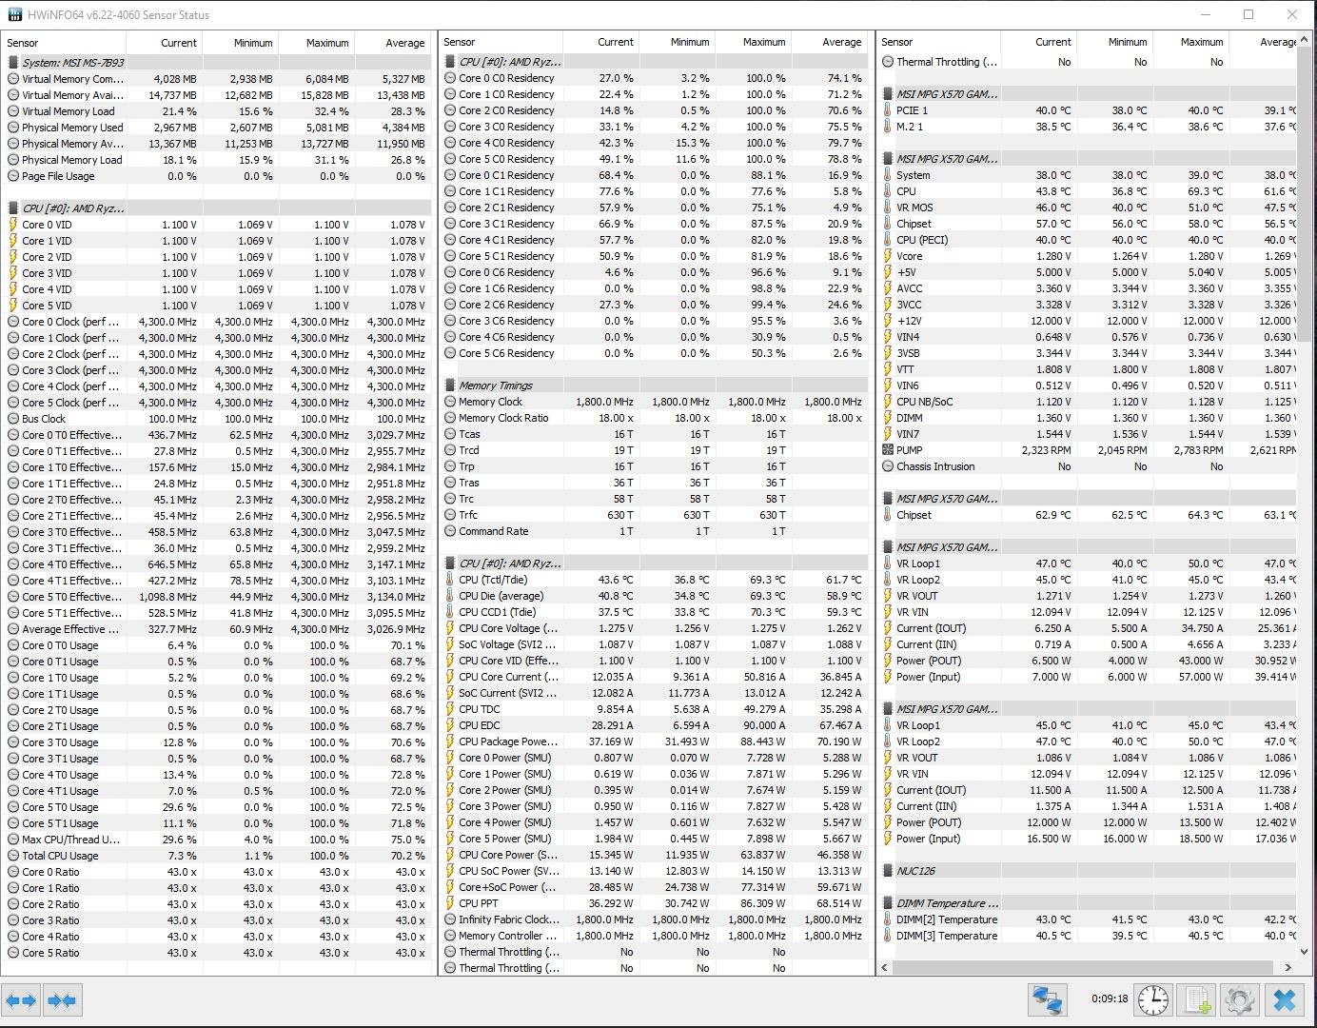1317x1028 pixels.
Task: Click the elapsed time 0:09:18
Action: point(1110,999)
